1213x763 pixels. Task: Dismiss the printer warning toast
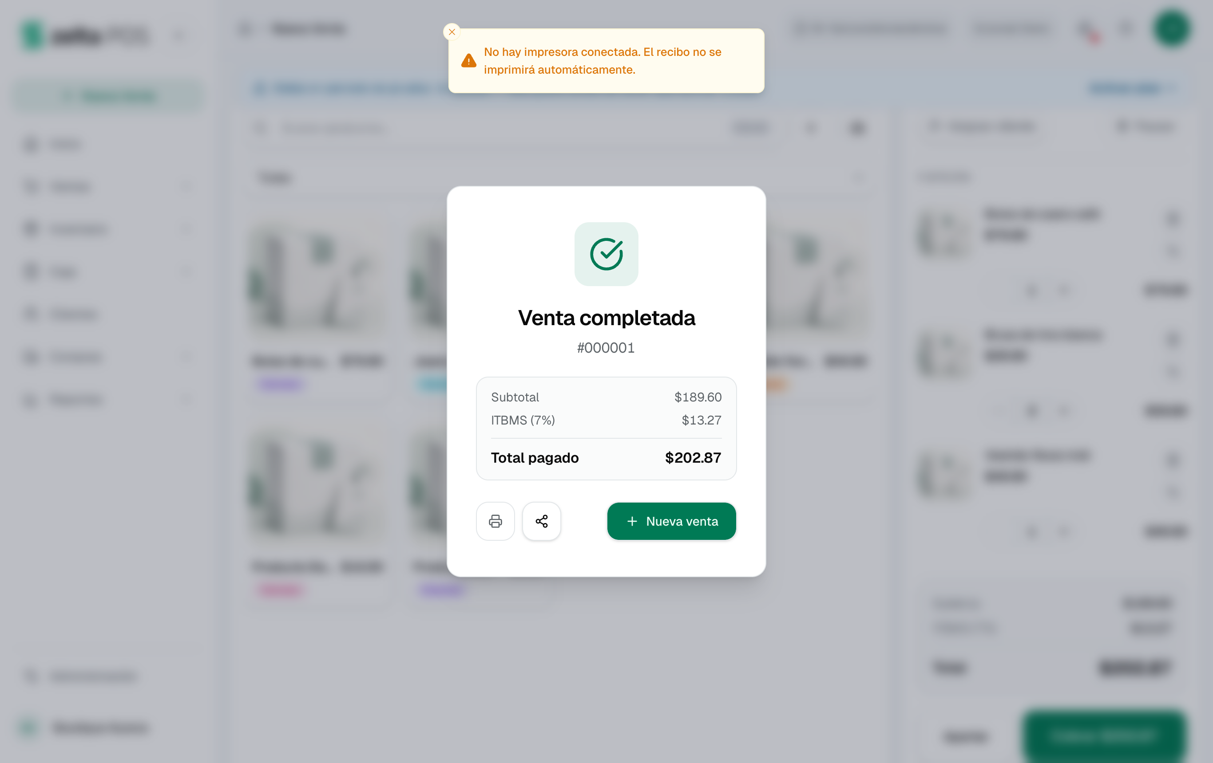tap(452, 31)
